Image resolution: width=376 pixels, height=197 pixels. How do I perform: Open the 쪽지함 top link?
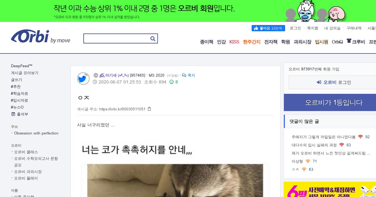pyautogui.click(x=312, y=28)
